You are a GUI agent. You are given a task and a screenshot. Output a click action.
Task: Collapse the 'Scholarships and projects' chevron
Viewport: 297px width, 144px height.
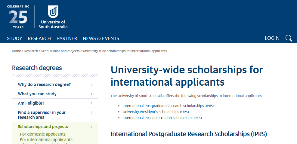(x=91, y=127)
